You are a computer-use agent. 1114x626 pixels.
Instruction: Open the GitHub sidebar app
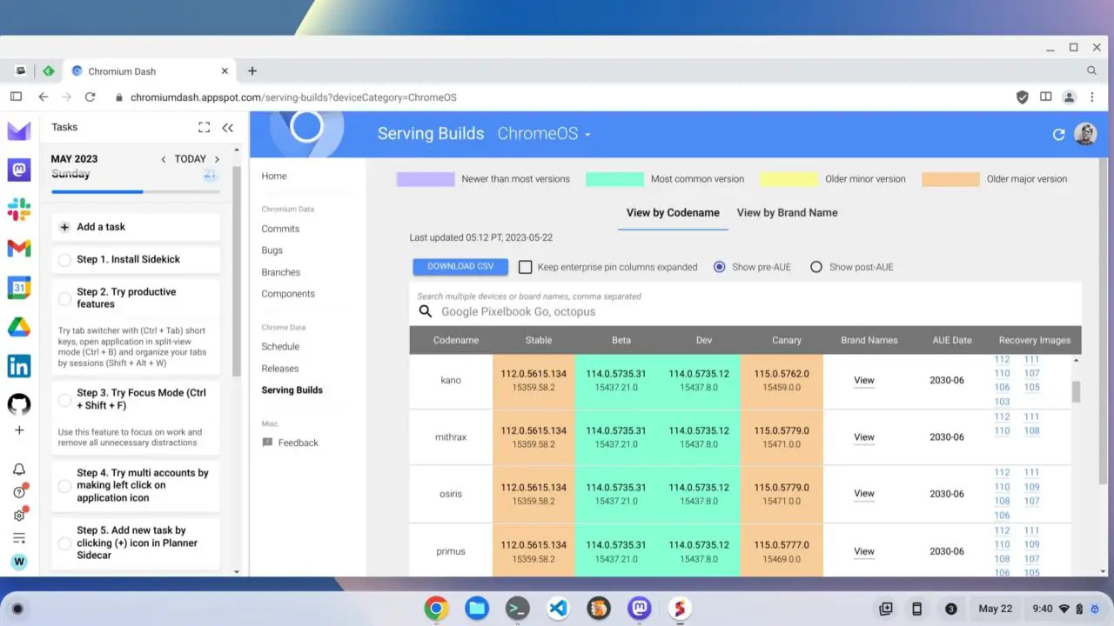[x=19, y=405]
